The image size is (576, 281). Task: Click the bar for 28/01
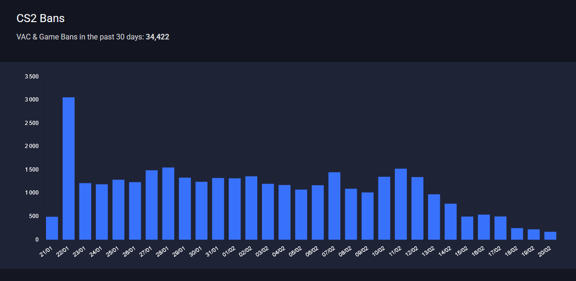click(x=168, y=204)
